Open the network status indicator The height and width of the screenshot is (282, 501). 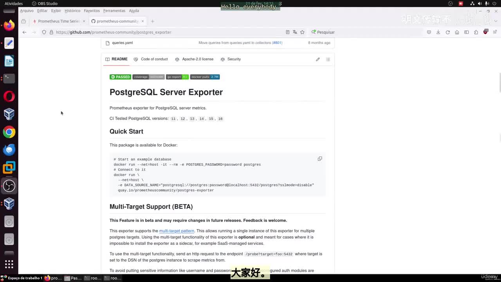[472, 4]
